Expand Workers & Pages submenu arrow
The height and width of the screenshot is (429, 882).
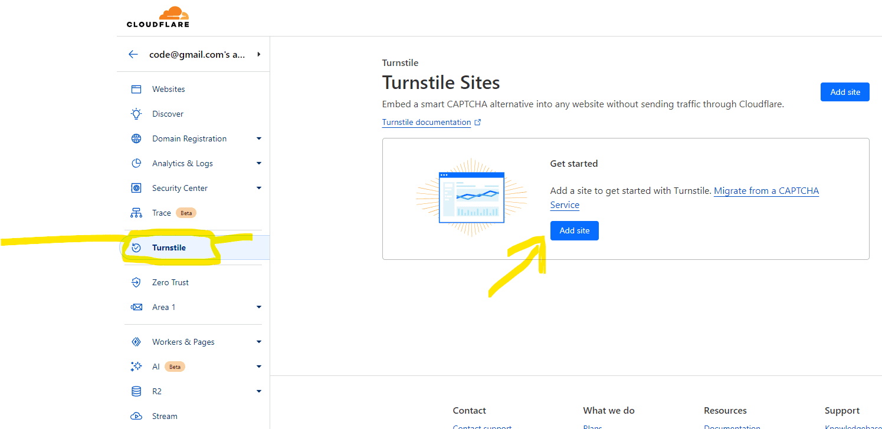pos(258,342)
